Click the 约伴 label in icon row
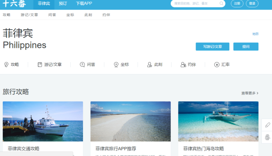272x156 pixels. click(x=192, y=64)
